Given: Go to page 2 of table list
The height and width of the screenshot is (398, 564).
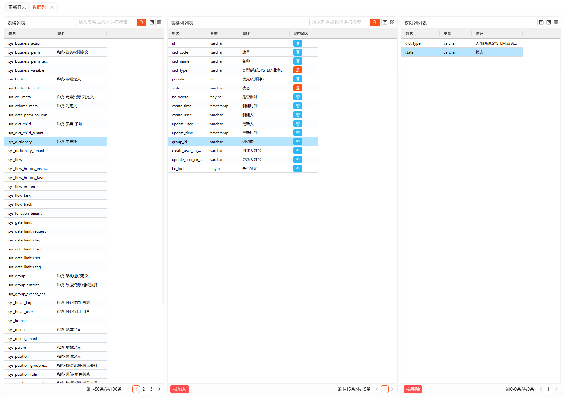Looking at the screenshot, I should [x=144, y=389].
